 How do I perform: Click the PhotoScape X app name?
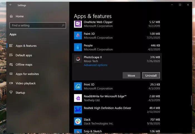pyautogui.click(x=93, y=57)
